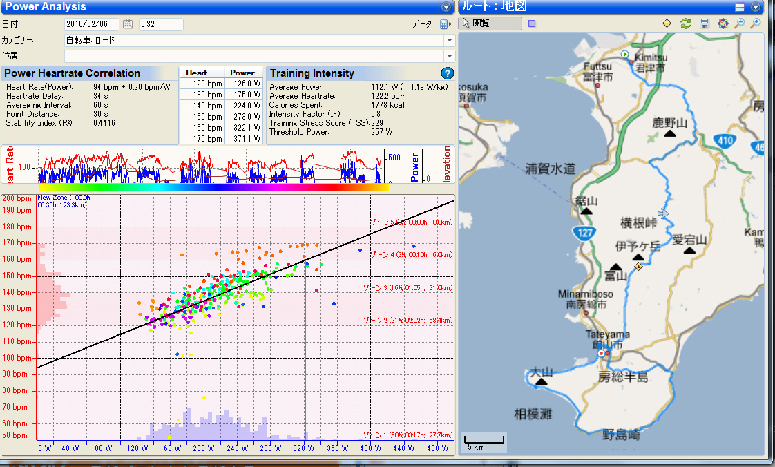The width and height of the screenshot is (775, 467).
Task: Click the rainbow color gradient bar
Action: [x=213, y=187]
